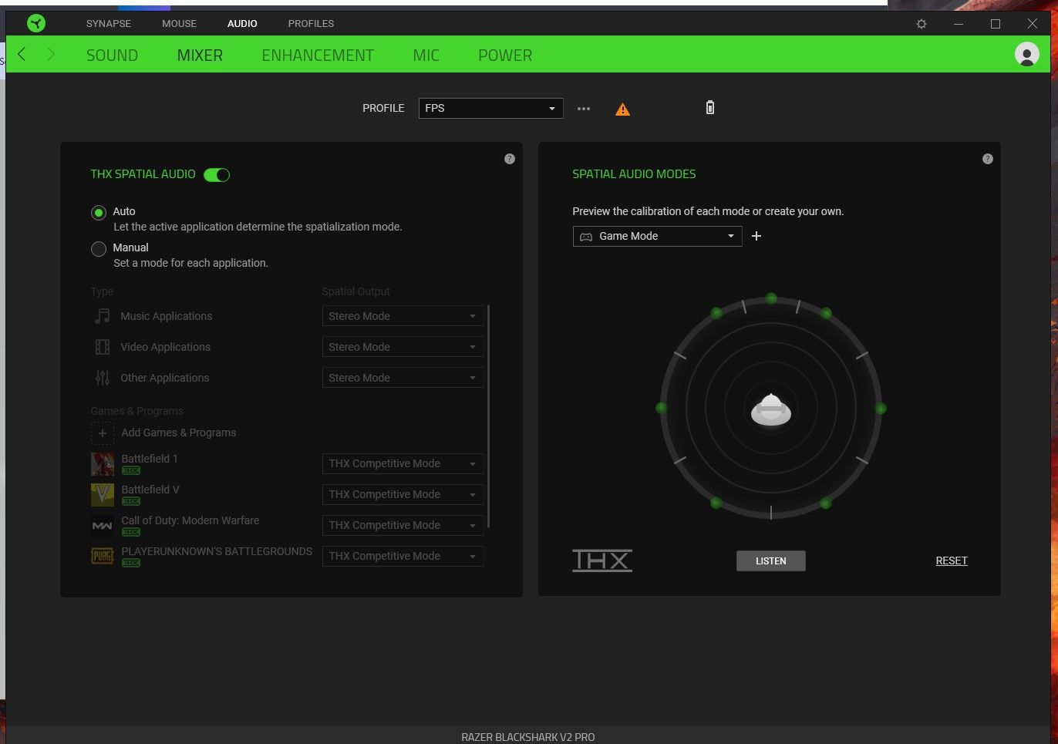This screenshot has height=744, width=1058.
Task: Click the Video Applications film icon
Action: click(x=102, y=347)
